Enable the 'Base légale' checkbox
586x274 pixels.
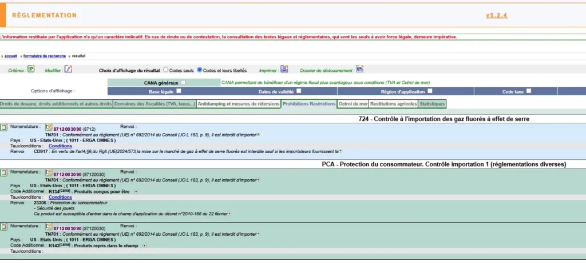click(x=179, y=91)
